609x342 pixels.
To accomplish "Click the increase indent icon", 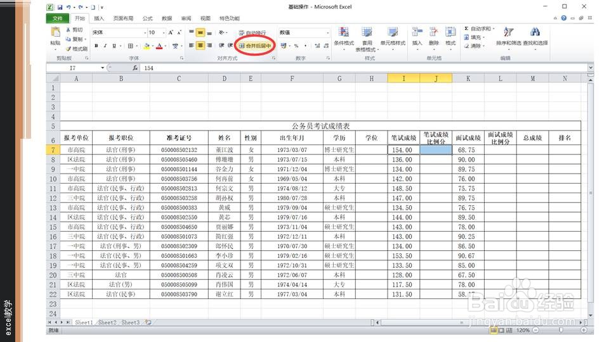I will click(x=230, y=46).
